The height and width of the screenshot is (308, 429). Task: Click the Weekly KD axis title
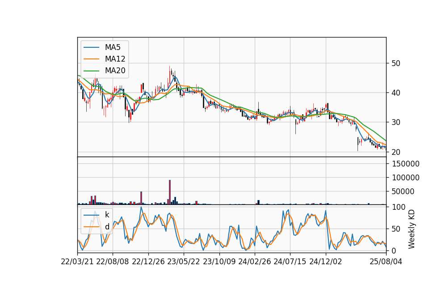point(412,229)
